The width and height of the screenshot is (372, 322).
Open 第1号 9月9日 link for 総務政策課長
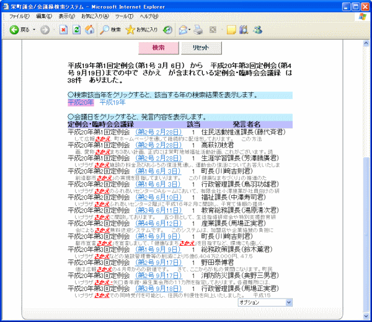[x=157, y=250]
